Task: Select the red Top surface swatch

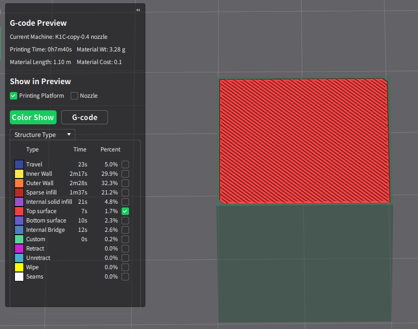Action: coord(19,211)
